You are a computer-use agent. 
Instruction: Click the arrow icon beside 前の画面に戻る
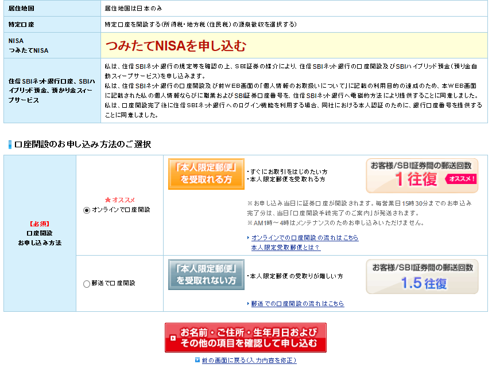tap(197, 360)
